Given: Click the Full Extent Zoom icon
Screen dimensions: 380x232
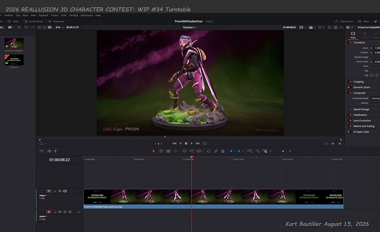Looking at the screenshot, I should tap(250, 152).
